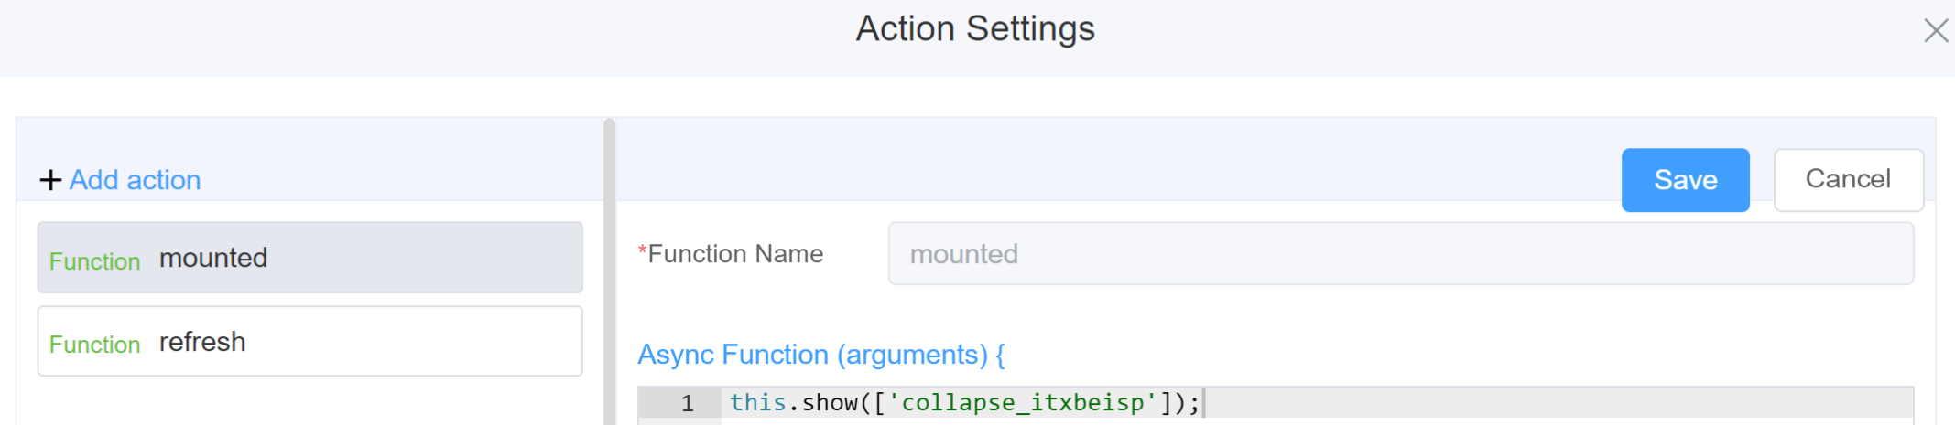Close the Action Settings dialog
The height and width of the screenshot is (425, 1955).
(x=1935, y=31)
